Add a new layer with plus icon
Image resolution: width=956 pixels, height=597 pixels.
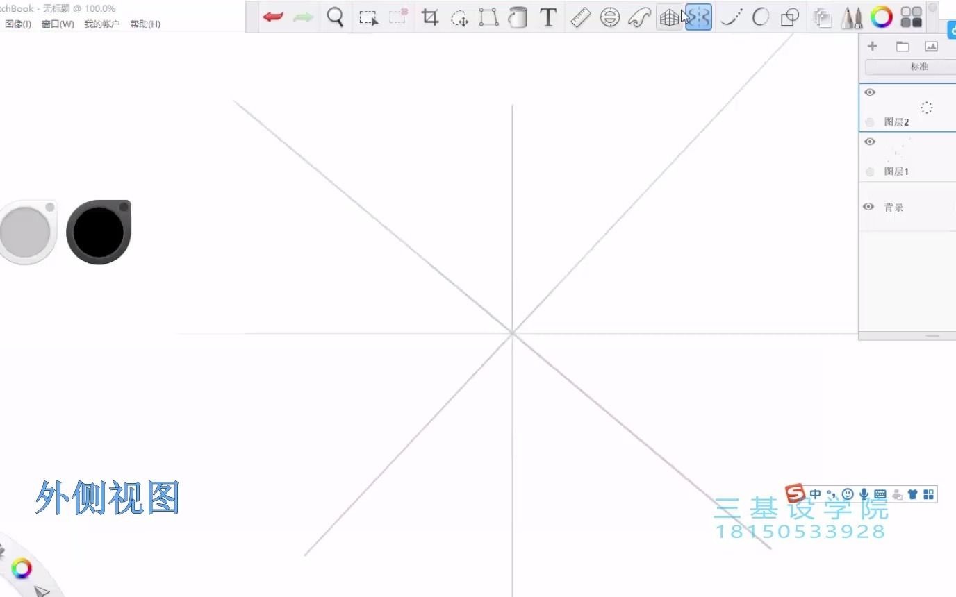873,47
